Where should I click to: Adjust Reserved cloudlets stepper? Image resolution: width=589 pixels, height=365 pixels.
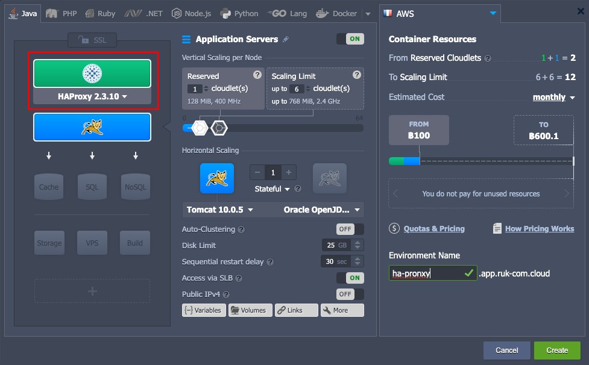[x=206, y=89]
